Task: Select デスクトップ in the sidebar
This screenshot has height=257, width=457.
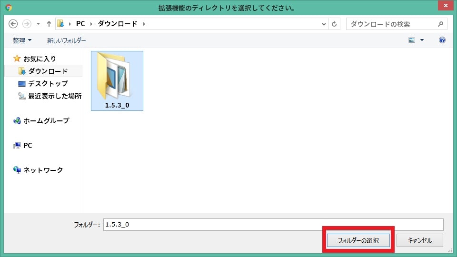Action: point(48,84)
